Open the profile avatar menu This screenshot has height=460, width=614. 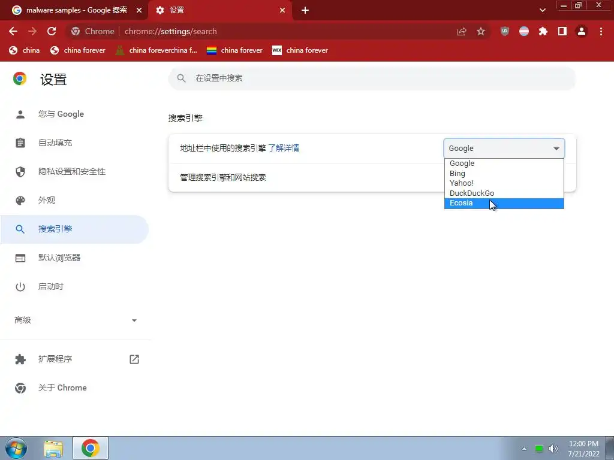(582, 31)
